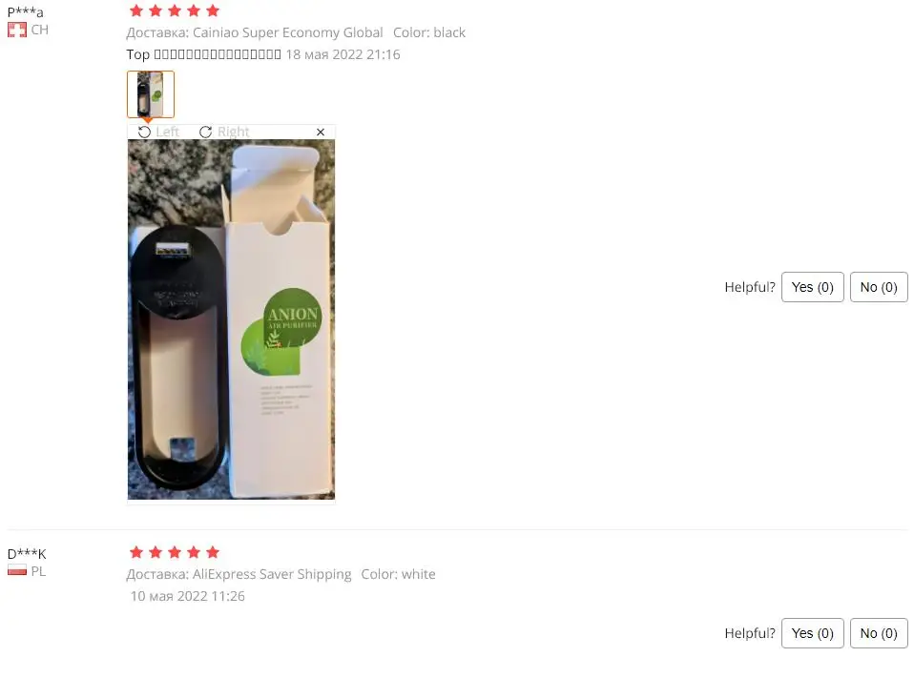Click the first star of P***a's rating
The height and width of the screenshot is (678, 914).
pos(136,10)
